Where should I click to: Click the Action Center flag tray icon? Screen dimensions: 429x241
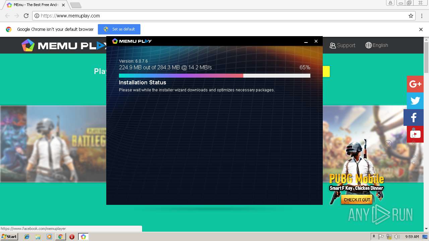click(381, 237)
